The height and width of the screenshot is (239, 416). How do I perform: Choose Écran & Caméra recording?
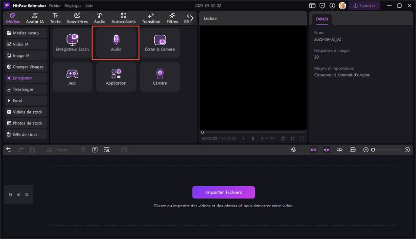(160, 43)
